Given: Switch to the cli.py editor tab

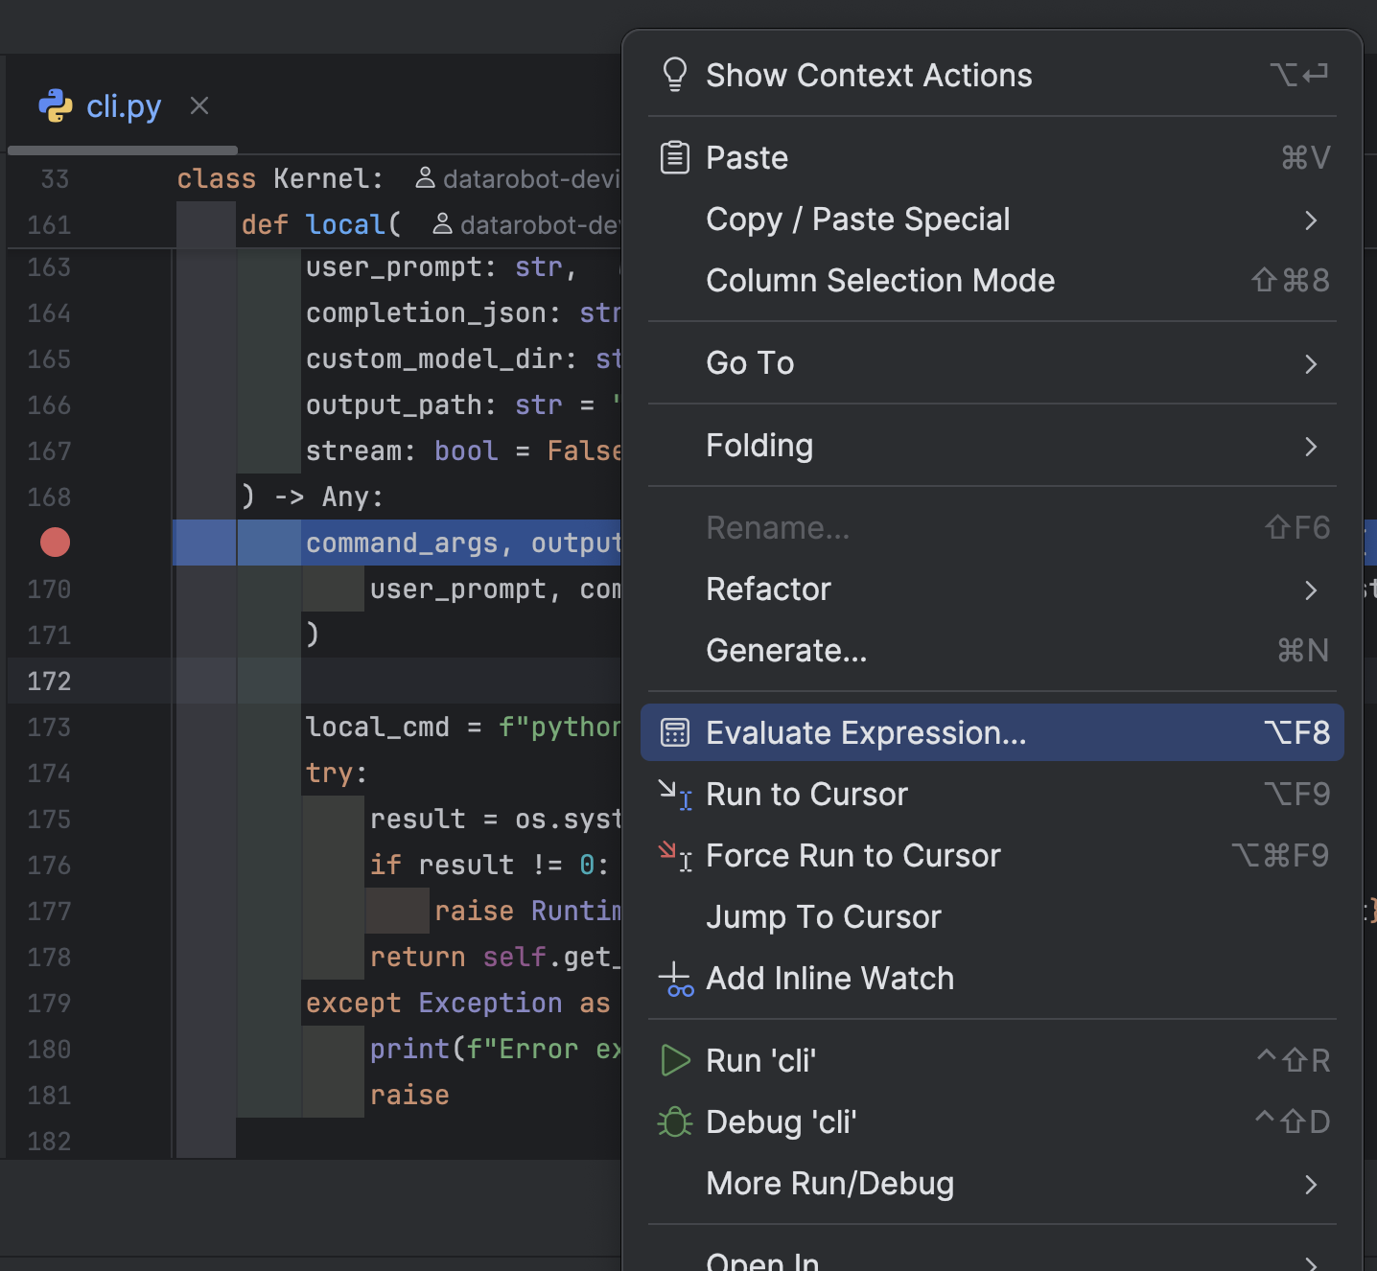Looking at the screenshot, I should point(123,106).
